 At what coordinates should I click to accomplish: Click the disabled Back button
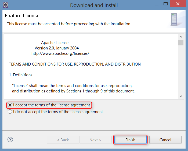point(63,140)
